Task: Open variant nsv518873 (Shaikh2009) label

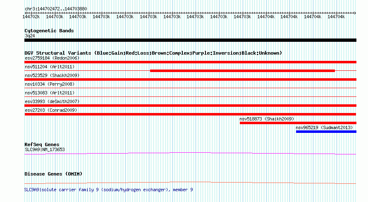Action: click(267, 119)
